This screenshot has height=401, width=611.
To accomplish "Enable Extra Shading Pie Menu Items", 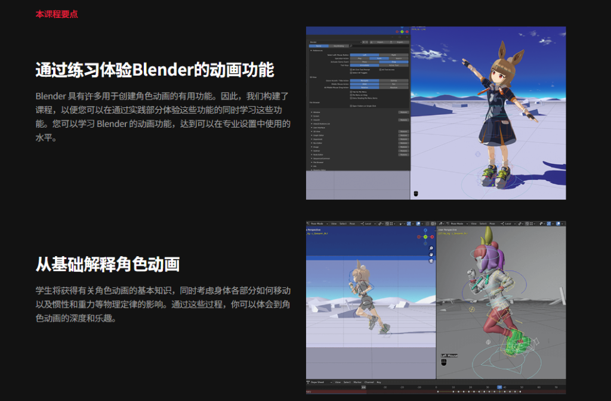I will click(x=351, y=98).
